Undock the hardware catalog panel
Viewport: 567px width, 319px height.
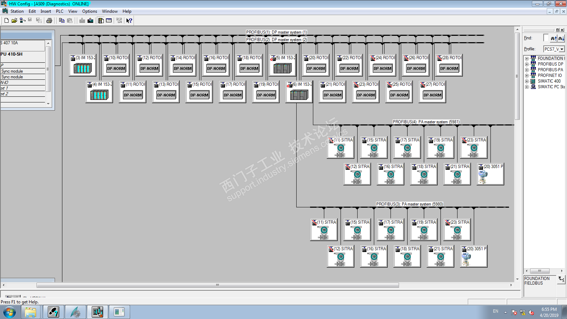click(x=558, y=30)
